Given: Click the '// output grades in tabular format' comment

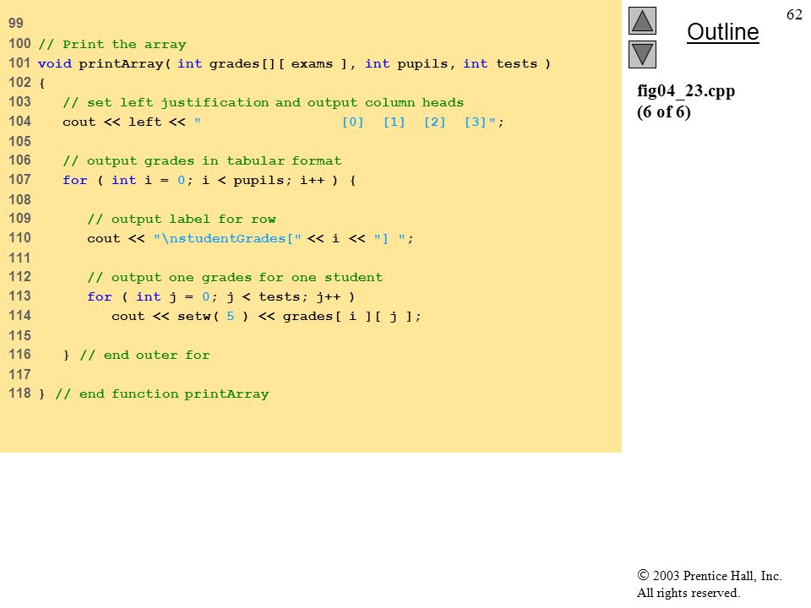Looking at the screenshot, I should [x=202, y=160].
